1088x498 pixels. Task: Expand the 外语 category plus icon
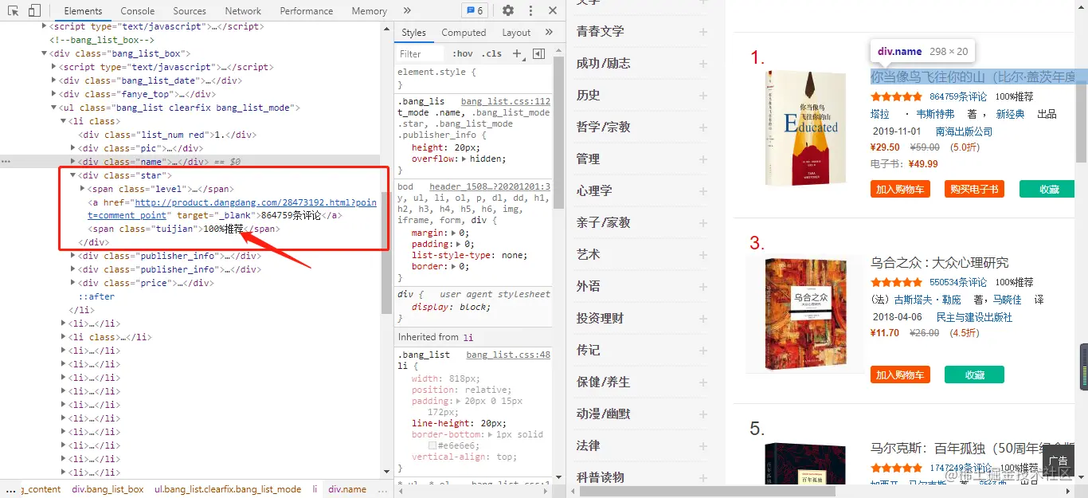tap(703, 287)
